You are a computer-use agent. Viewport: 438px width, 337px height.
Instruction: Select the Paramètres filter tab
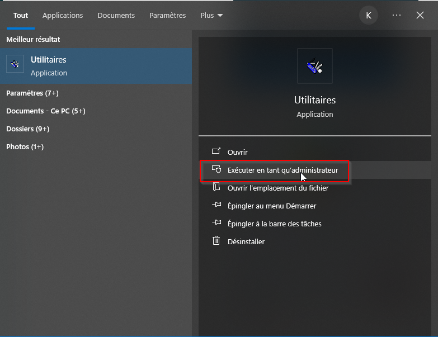(x=167, y=15)
